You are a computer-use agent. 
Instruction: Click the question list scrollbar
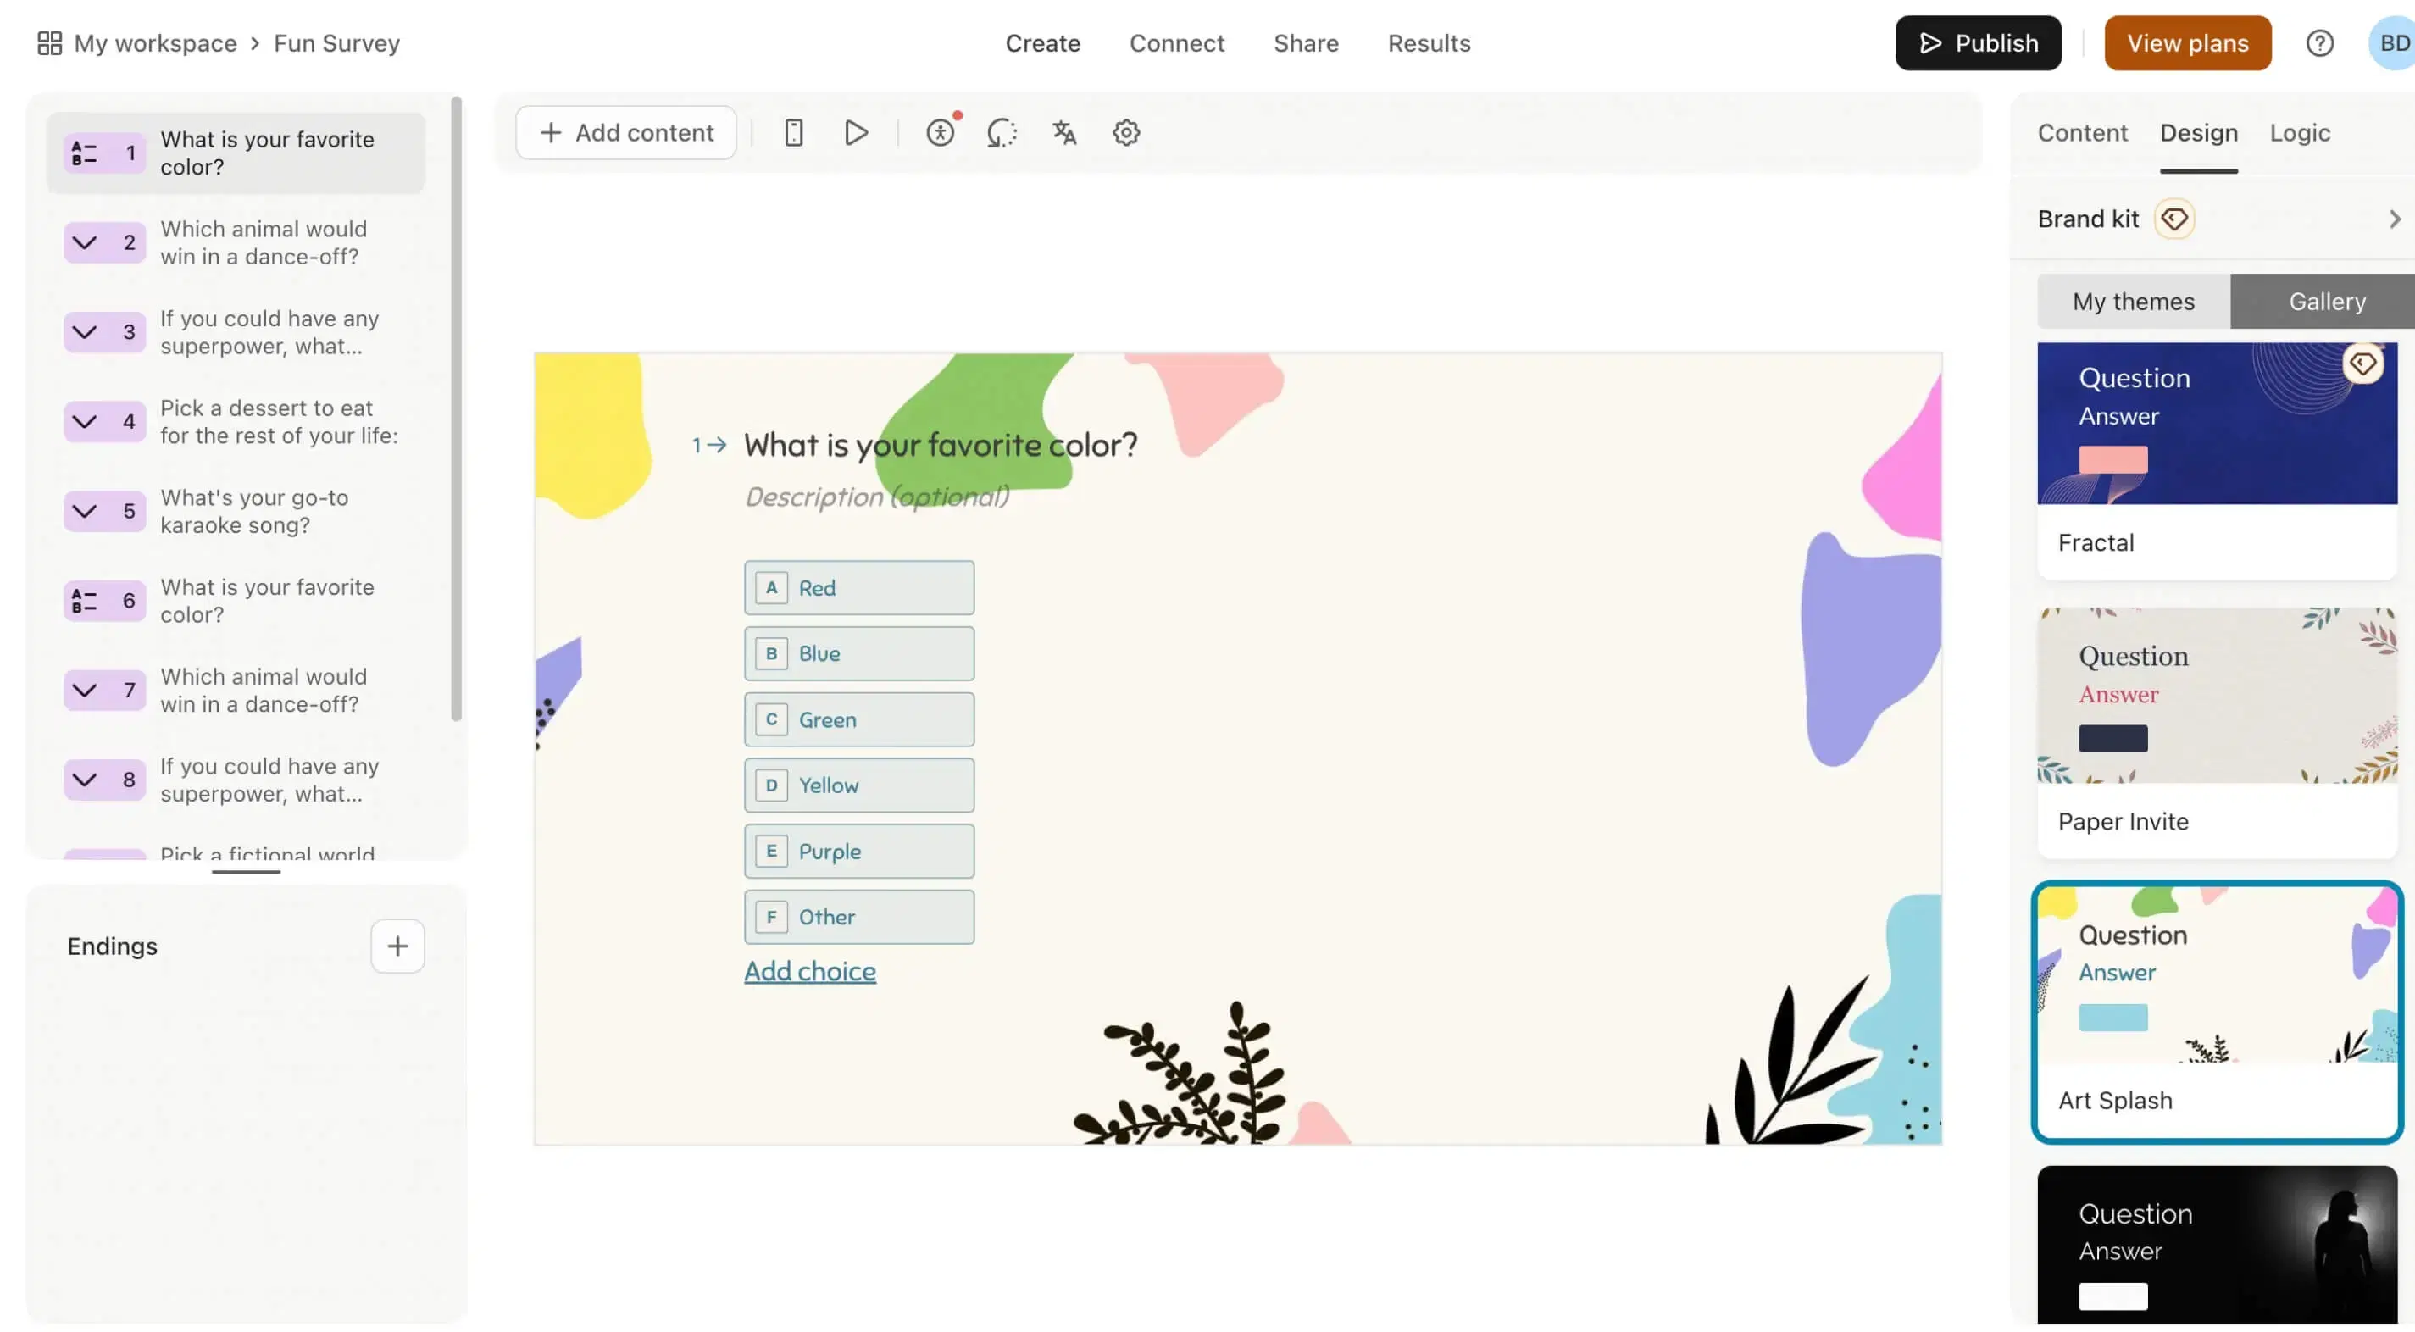coord(457,409)
